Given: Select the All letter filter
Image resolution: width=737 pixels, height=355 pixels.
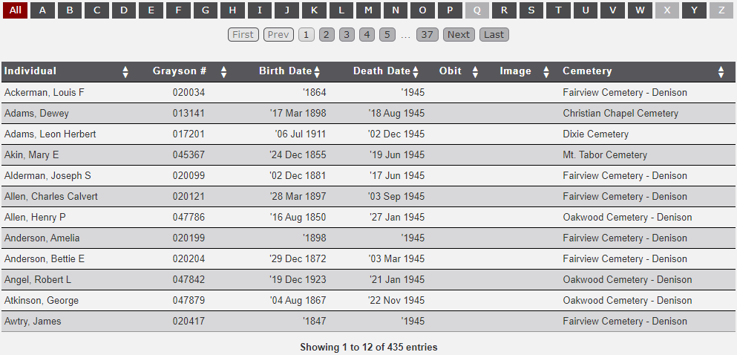Looking at the screenshot, I should tap(15, 10).
